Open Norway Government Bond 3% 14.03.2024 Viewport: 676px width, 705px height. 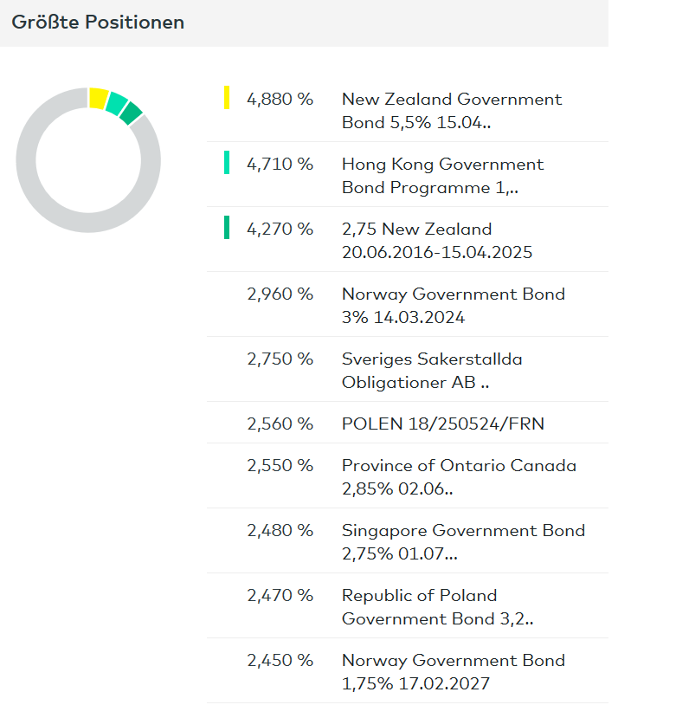pos(453,306)
